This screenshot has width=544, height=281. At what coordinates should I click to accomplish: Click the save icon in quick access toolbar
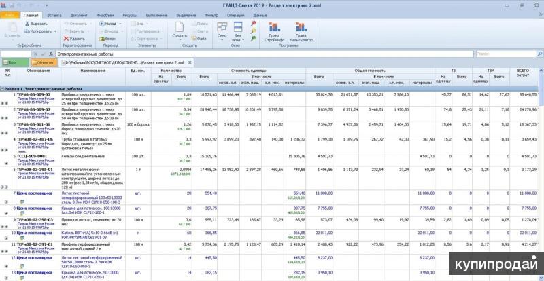[12, 5]
